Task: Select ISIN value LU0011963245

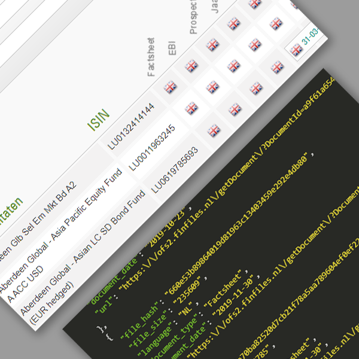Action: (x=152, y=148)
